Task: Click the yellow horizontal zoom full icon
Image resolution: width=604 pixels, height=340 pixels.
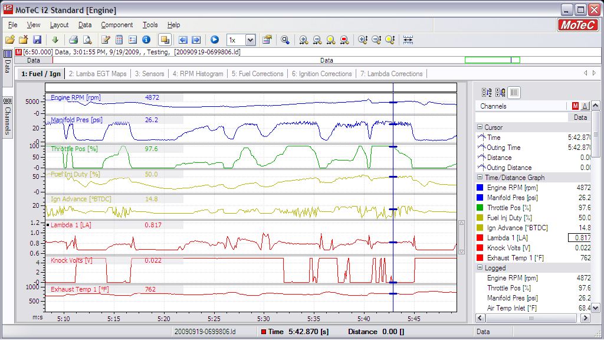Action: click(x=330, y=40)
